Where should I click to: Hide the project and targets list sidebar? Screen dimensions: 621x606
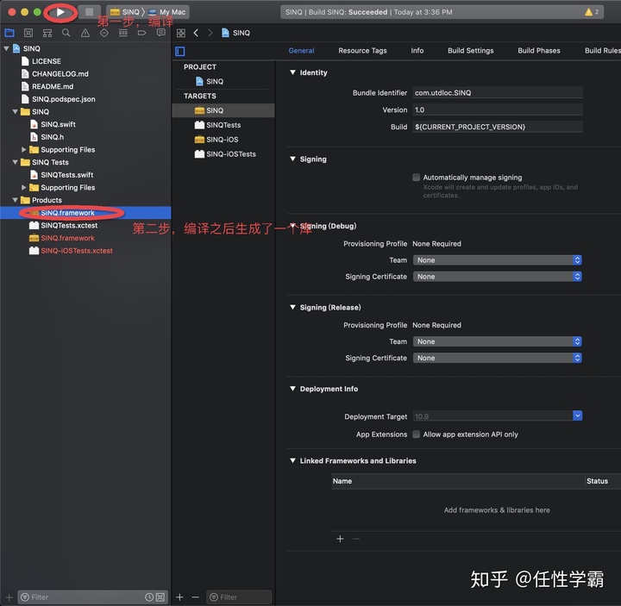tap(180, 51)
